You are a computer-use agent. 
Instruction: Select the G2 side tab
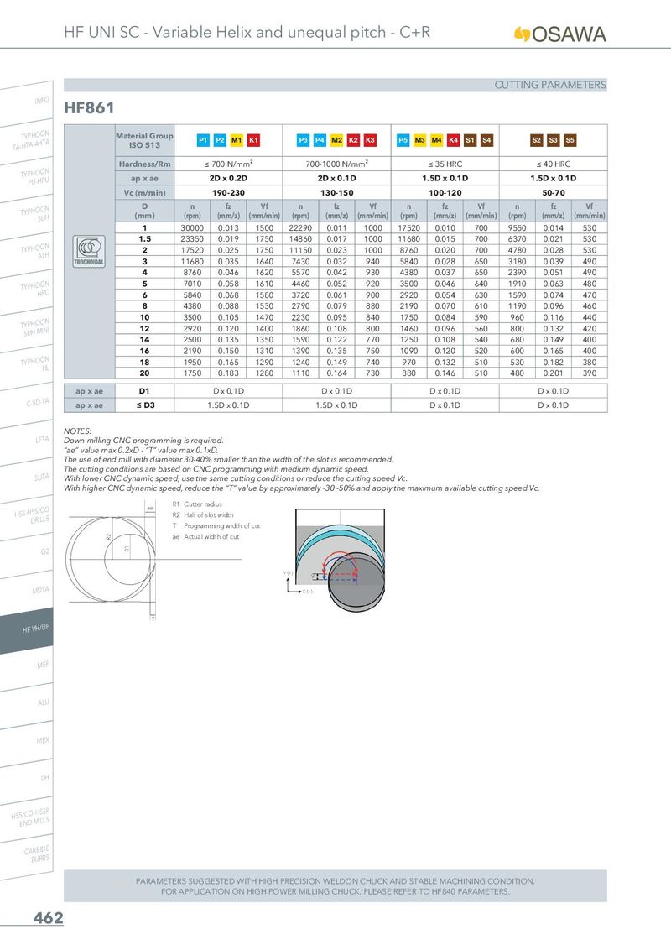point(27,555)
